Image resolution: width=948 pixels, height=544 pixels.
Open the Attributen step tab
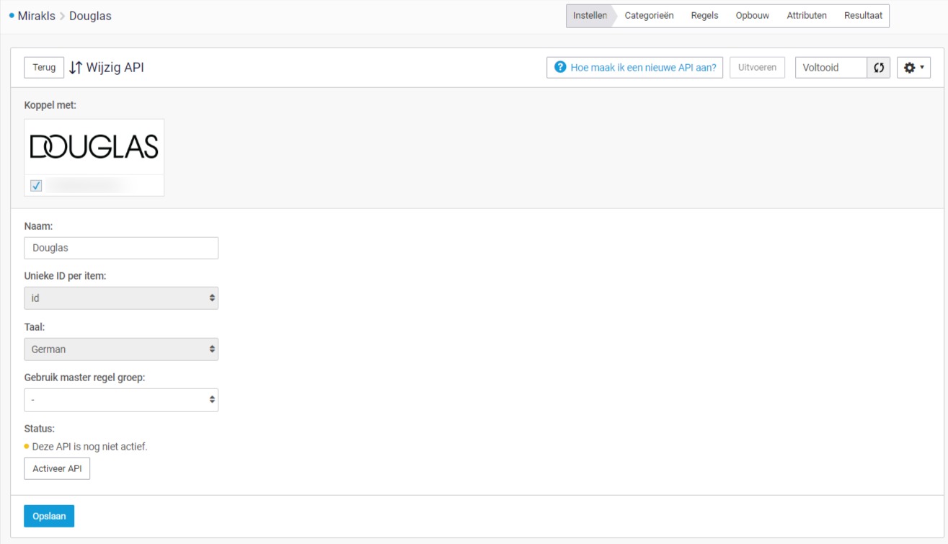(807, 16)
